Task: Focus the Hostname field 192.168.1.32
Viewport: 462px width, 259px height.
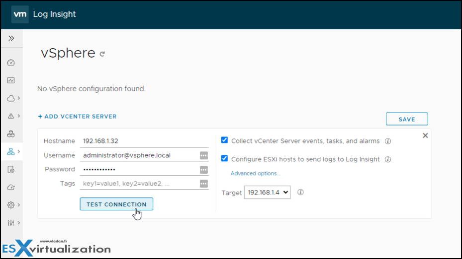Action: click(144, 141)
